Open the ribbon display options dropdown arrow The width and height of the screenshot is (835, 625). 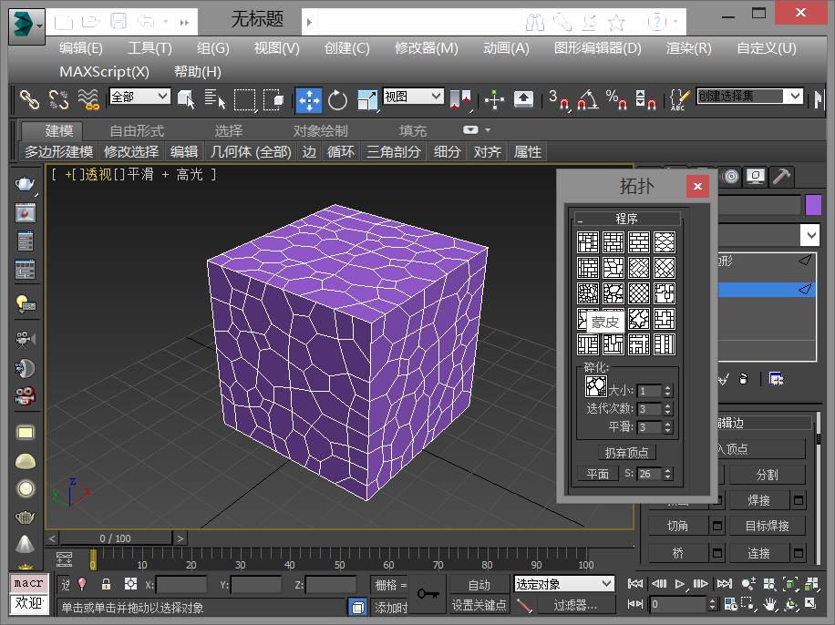click(x=488, y=130)
